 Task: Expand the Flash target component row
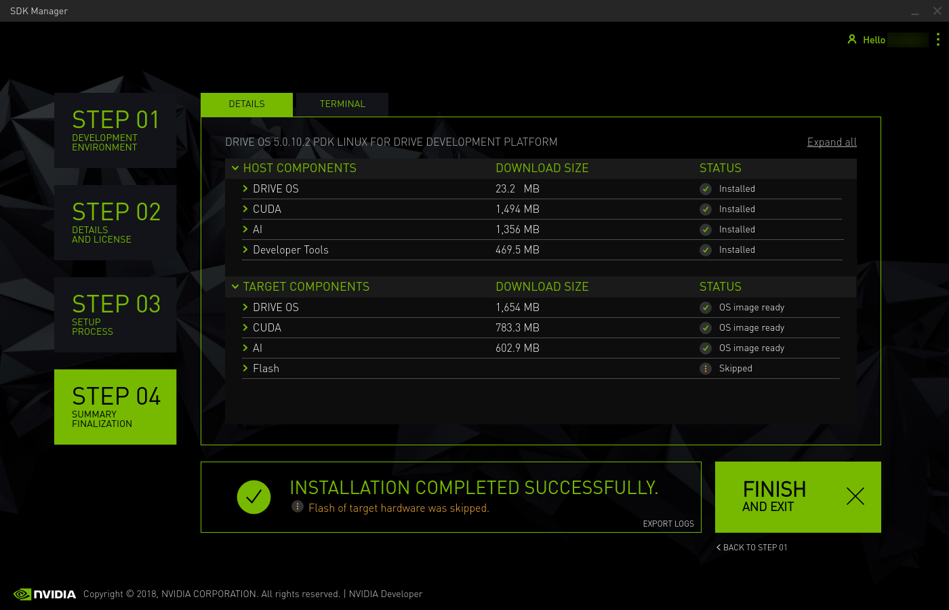coord(245,369)
